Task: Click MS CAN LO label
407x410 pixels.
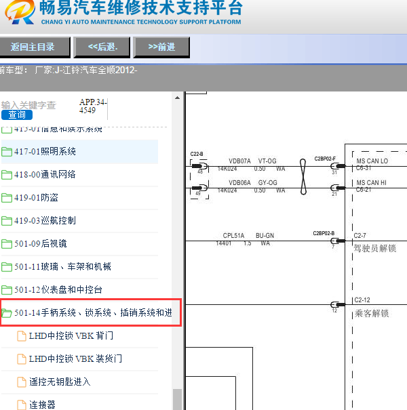Action: (372, 161)
